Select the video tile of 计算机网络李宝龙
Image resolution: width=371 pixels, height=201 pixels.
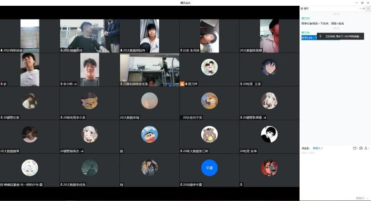pos(150,70)
